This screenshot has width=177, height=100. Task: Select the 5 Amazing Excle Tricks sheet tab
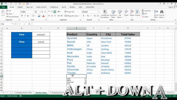tap(23, 92)
